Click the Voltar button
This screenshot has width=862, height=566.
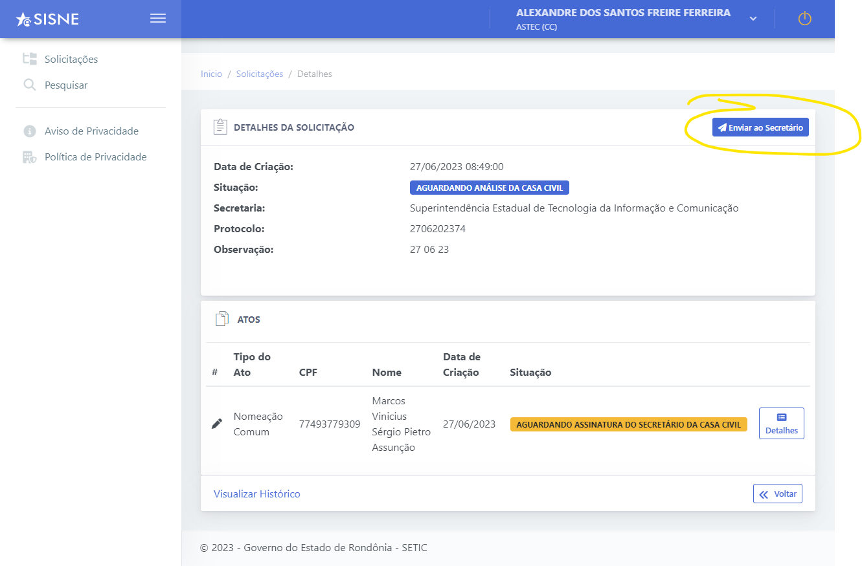click(778, 494)
